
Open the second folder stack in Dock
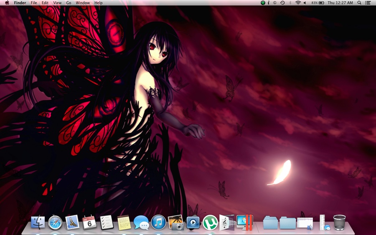click(287, 222)
